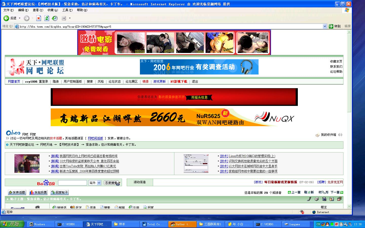This screenshot has height=228, width=365.
Task: Switch to 三国群英传3 taskbar folder
Action: [x=210, y=224]
